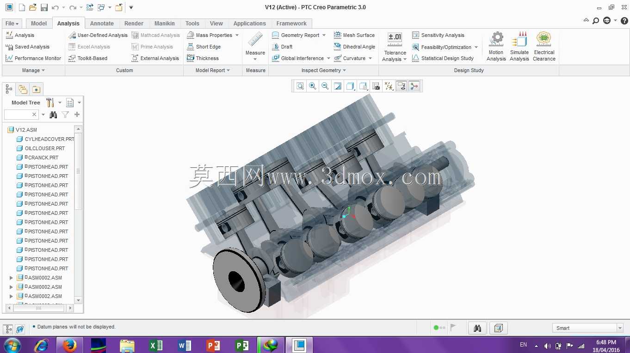Image resolution: width=630 pixels, height=353 pixels.
Task: Click the Repaint icon in graphics toolbar
Action: (338, 86)
